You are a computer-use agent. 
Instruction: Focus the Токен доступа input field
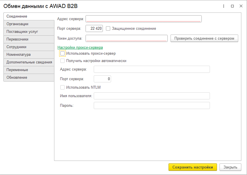pyautogui.click(x=127, y=38)
